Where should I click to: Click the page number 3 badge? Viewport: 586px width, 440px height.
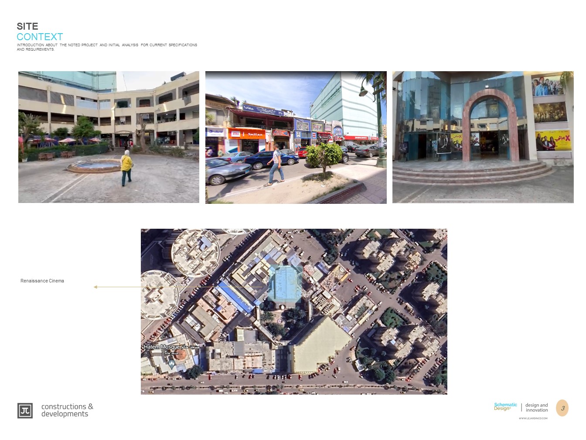point(563,408)
